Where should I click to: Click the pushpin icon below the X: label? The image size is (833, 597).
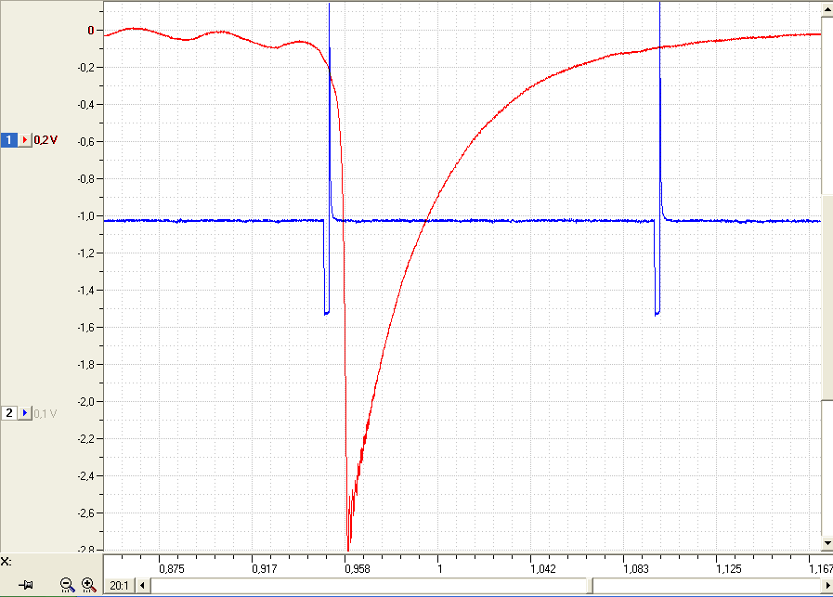(25, 585)
